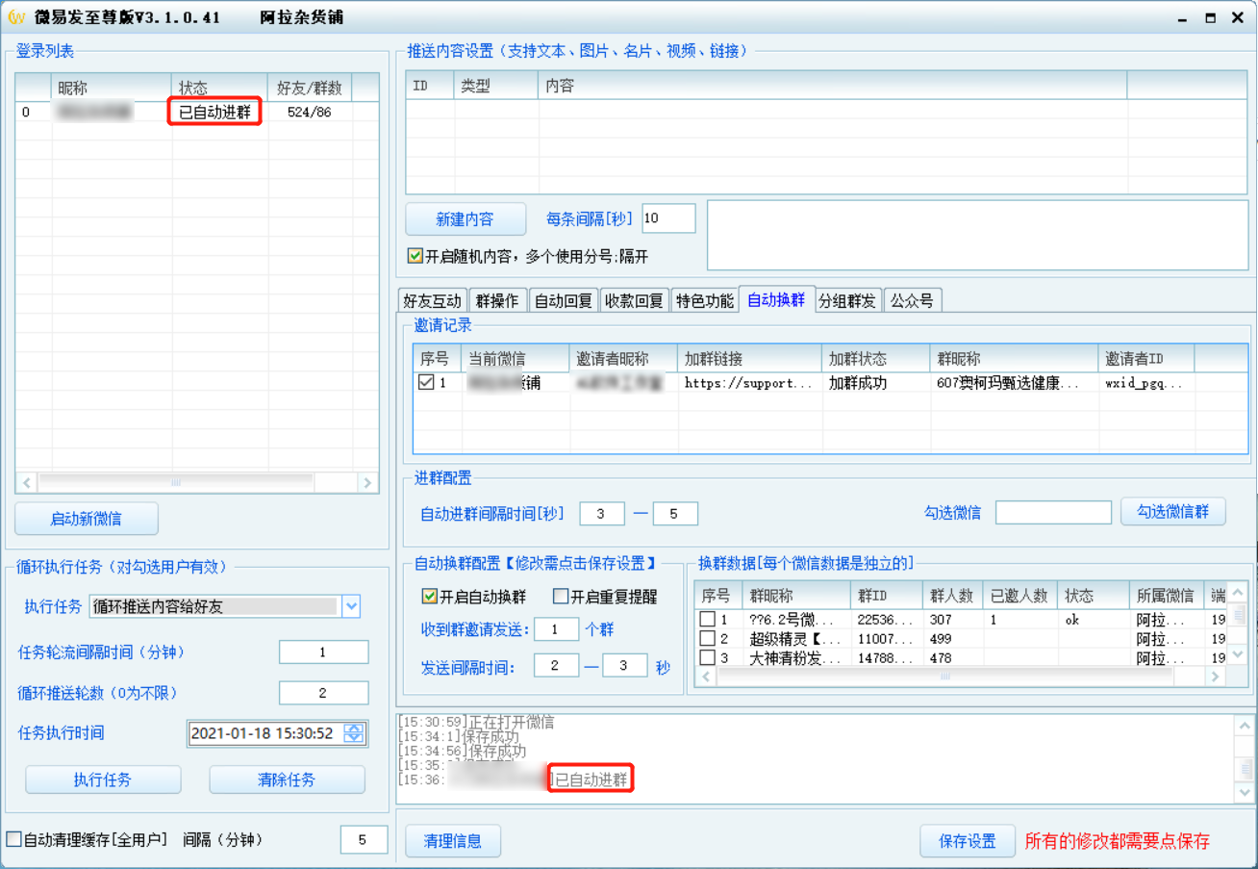Viewport: 1258px width, 869px height.
Task: Open the 执行任务 dropdown list
Action: point(351,606)
